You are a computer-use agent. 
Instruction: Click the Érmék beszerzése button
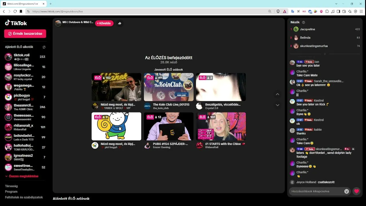coord(25,33)
